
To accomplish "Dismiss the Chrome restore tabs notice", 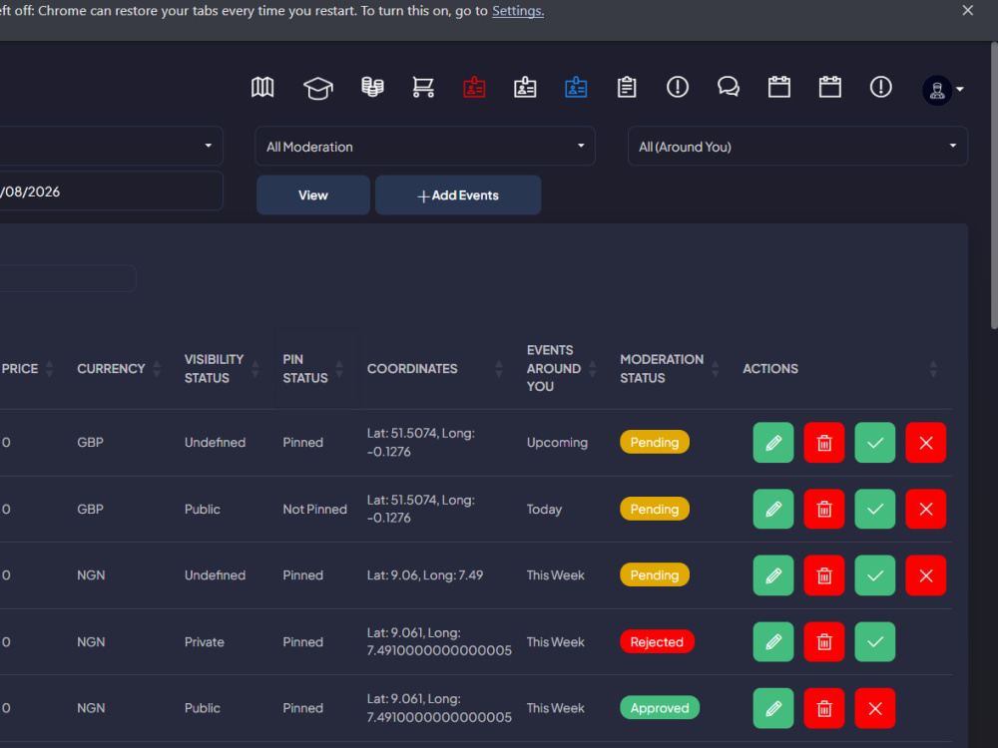I will tap(967, 10).
